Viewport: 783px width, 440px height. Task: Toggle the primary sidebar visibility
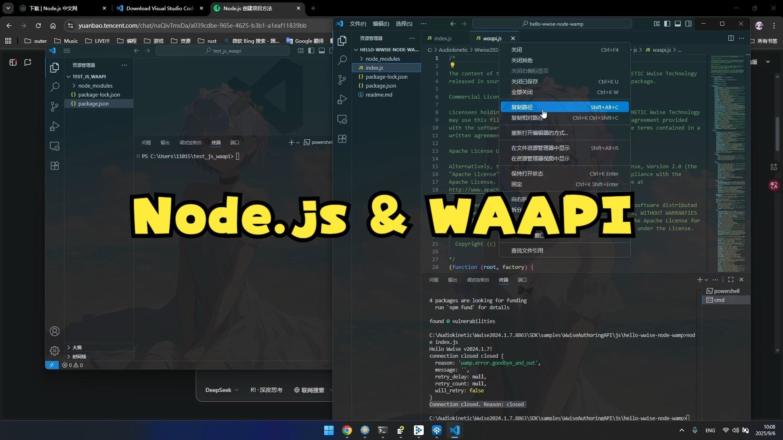[667, 24]
